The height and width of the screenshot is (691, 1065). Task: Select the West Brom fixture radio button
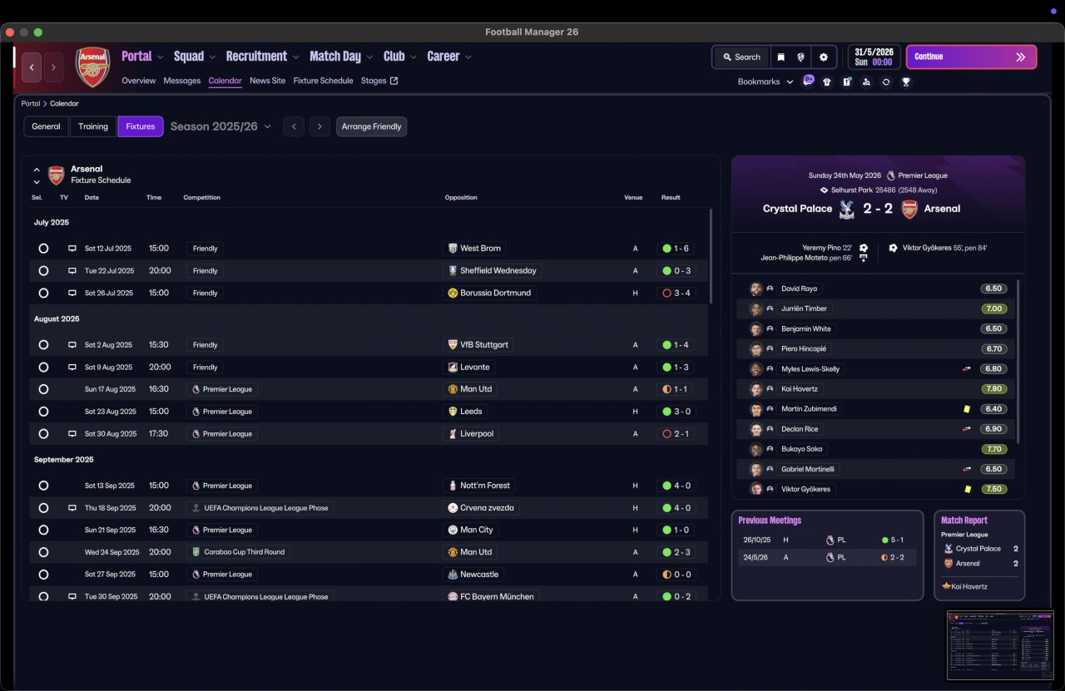(x=43, y=249)
